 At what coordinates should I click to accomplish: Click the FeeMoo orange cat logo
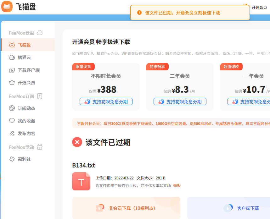(x=7, y=7)
